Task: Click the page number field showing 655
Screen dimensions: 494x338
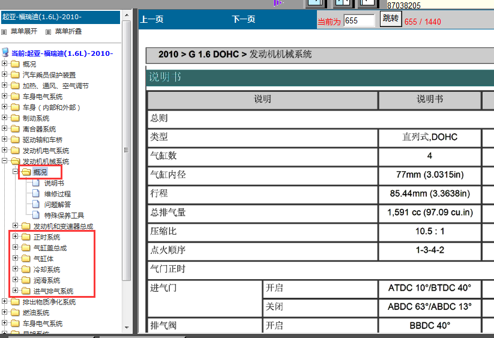Action: tap(359, 21)
